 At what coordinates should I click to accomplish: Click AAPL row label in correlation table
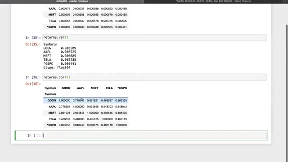tap(52, 107)
